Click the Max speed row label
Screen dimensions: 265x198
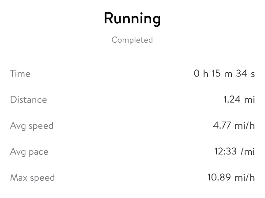(32, 178)
